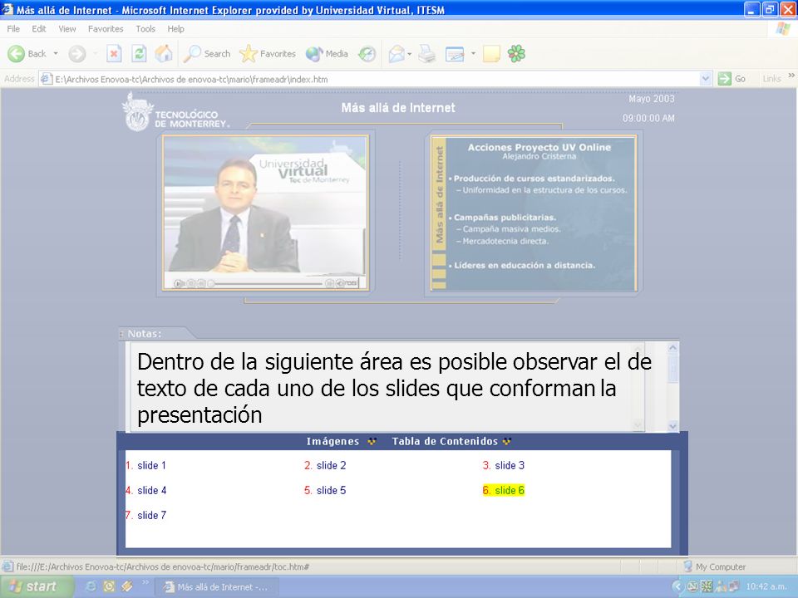Click the Más allá de Internet taskbar button

(217, 587)
